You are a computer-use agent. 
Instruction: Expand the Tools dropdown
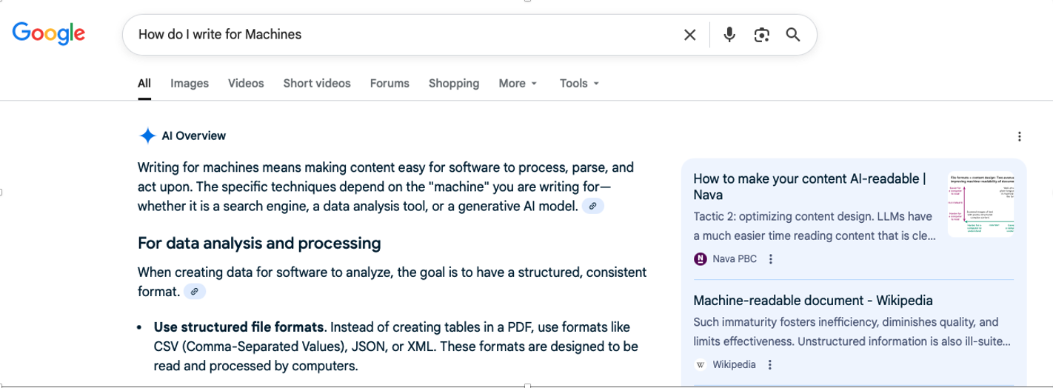579,84
